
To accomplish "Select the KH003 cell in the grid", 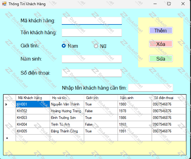I will (33, 118).
